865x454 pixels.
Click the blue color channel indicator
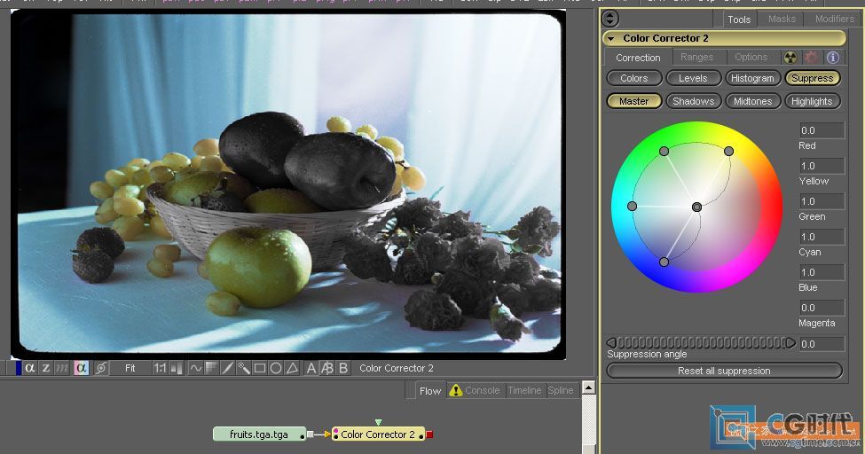point(19,368)
